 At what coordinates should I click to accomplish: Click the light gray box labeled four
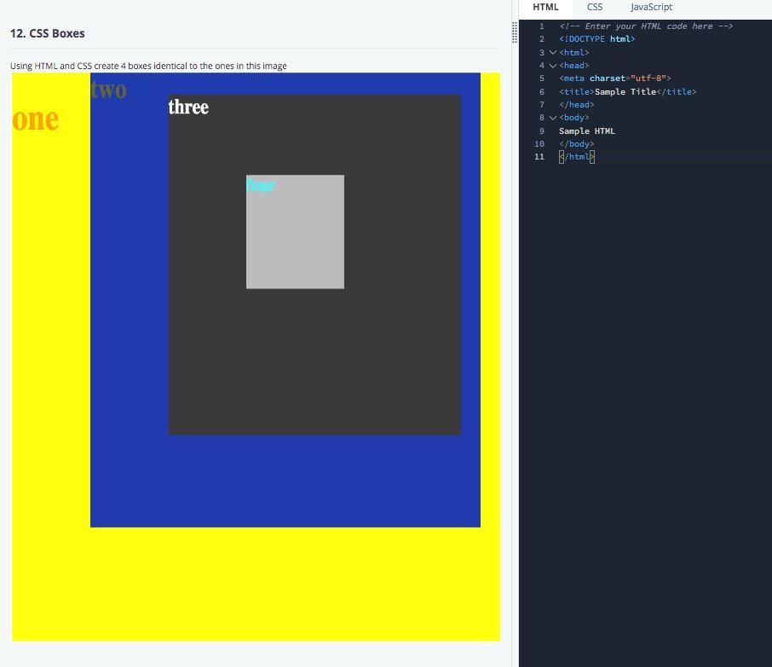[295, 232]
